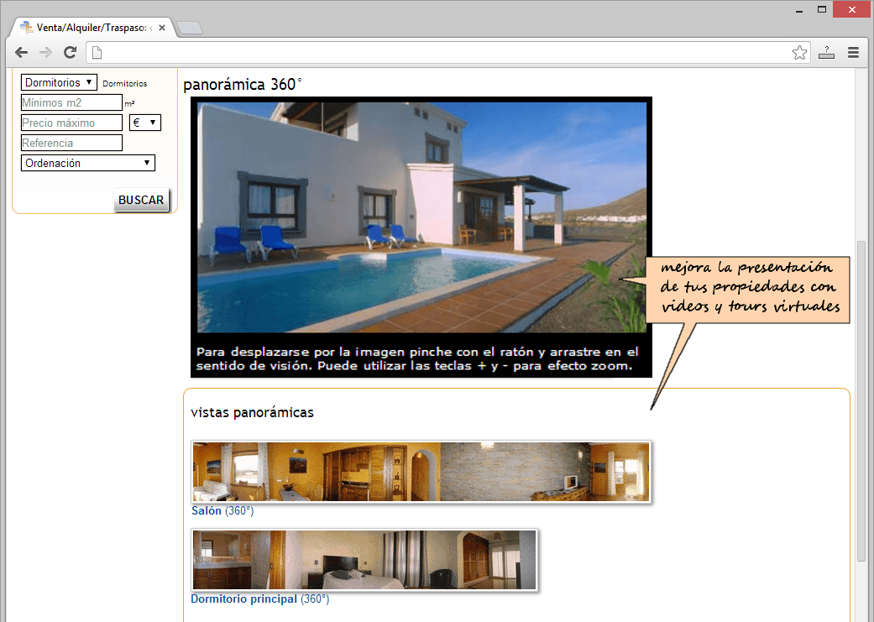Open the Ordenación dropdown
Screen dimensions: 874x622
pyautogui.click(x=88, y=163)
